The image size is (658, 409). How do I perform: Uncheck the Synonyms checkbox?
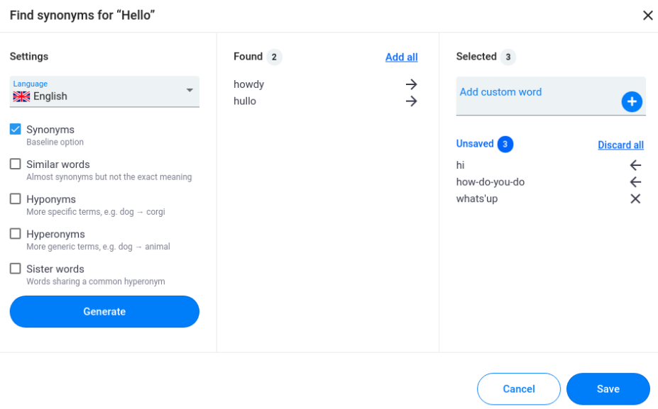click(x=16, y=129)
